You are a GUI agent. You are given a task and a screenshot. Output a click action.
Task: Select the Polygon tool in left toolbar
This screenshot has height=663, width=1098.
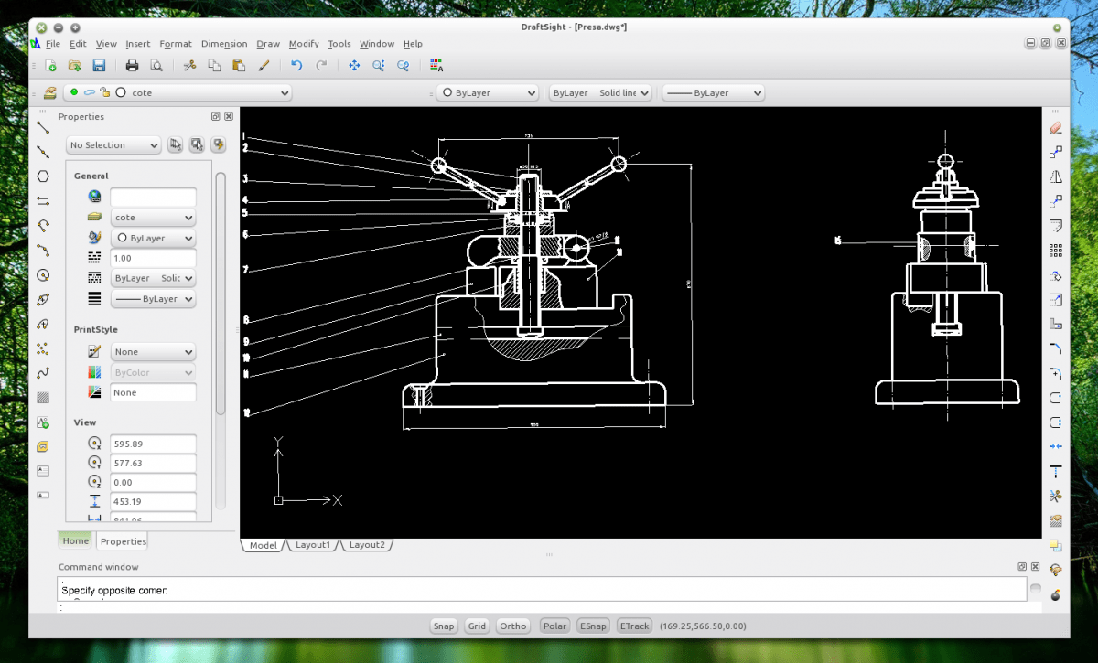[x=43, y=176]
